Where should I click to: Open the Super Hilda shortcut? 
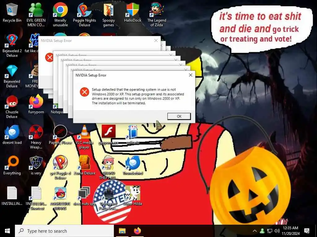(132, 196)
